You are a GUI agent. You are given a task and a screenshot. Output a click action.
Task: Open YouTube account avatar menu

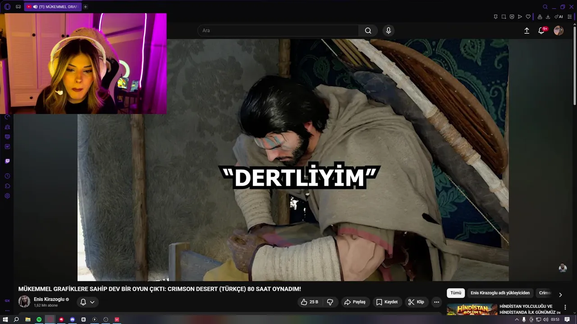(559, 31)
